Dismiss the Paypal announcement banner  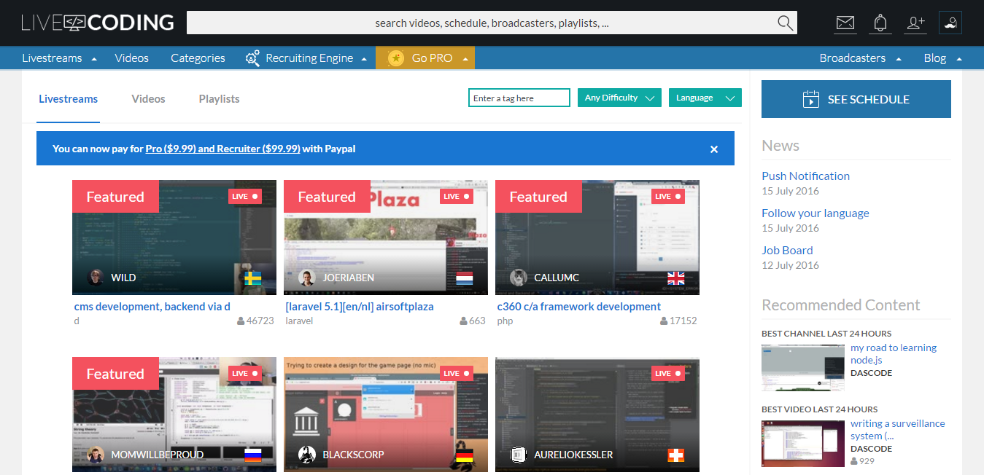[x=713, y=149]
